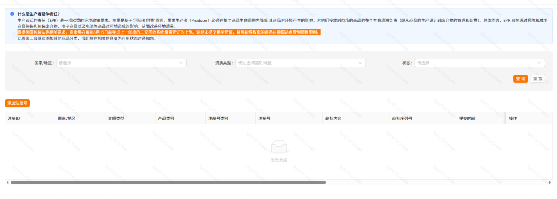The image size is (557, 199).
Task: Click the 暂无数据 text
Action: click(279, 160)
